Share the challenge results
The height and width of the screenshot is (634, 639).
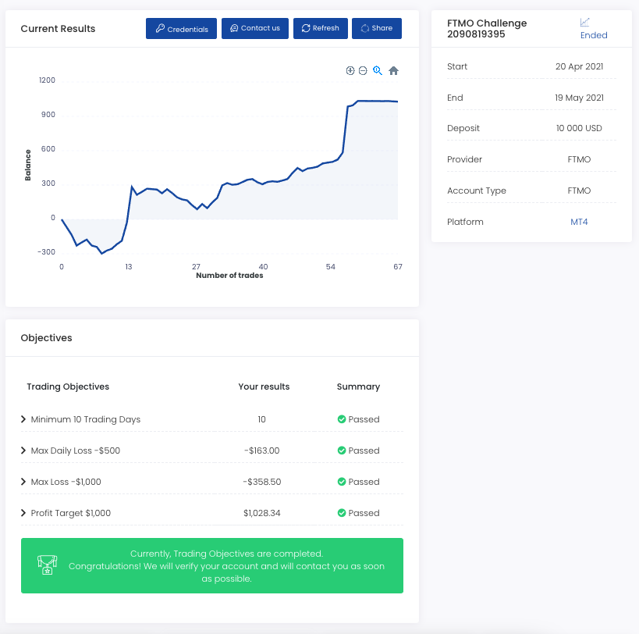point(377,29)
